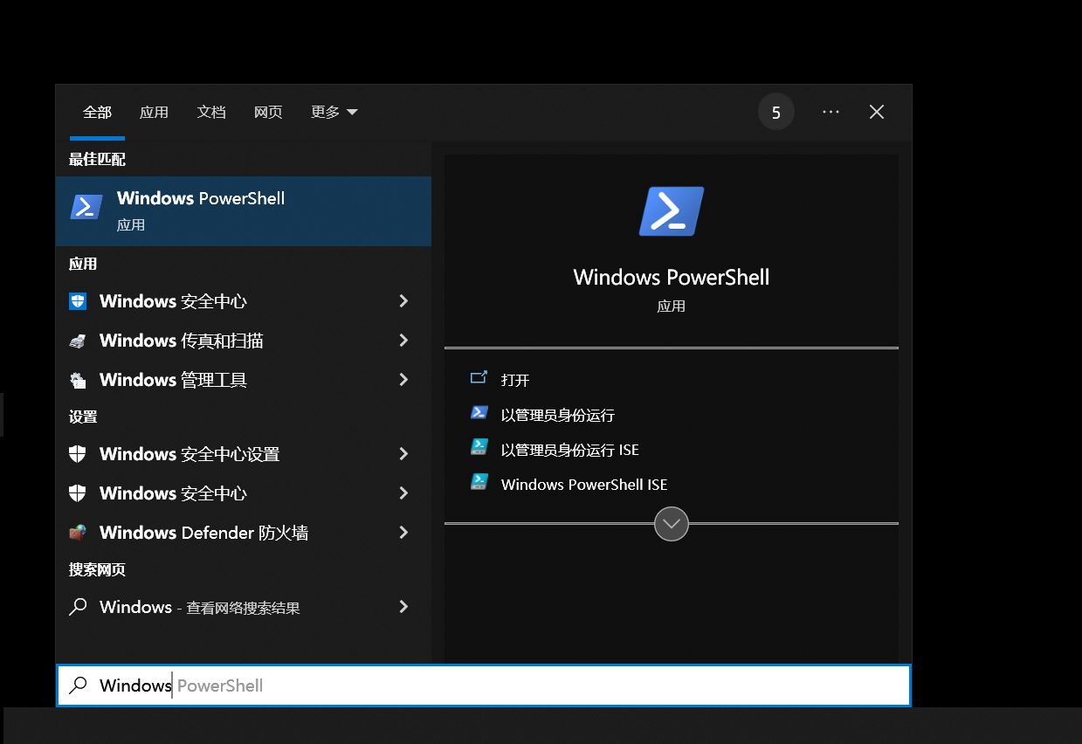Expand Windows 传真和扫描 result arrow
1082x744 pixels.
403,341
